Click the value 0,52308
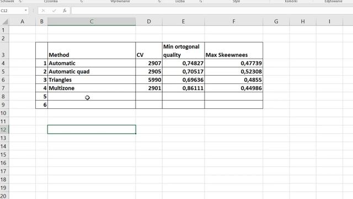The image size is (353, 199). 234,71
